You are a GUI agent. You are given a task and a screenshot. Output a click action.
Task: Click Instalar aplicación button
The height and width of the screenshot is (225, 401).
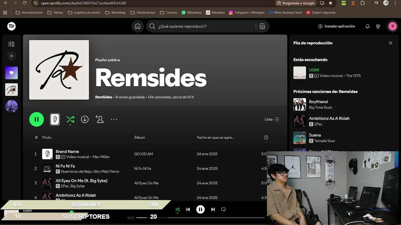click(336, 26)
